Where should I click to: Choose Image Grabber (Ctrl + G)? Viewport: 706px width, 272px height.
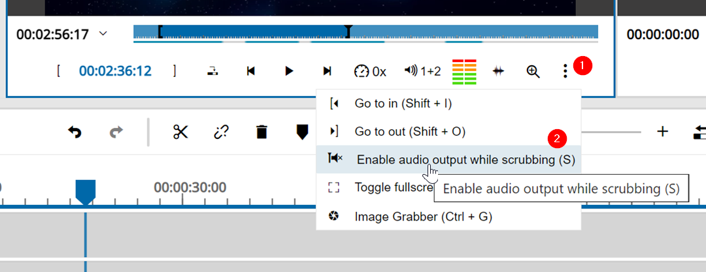[423, 216]
